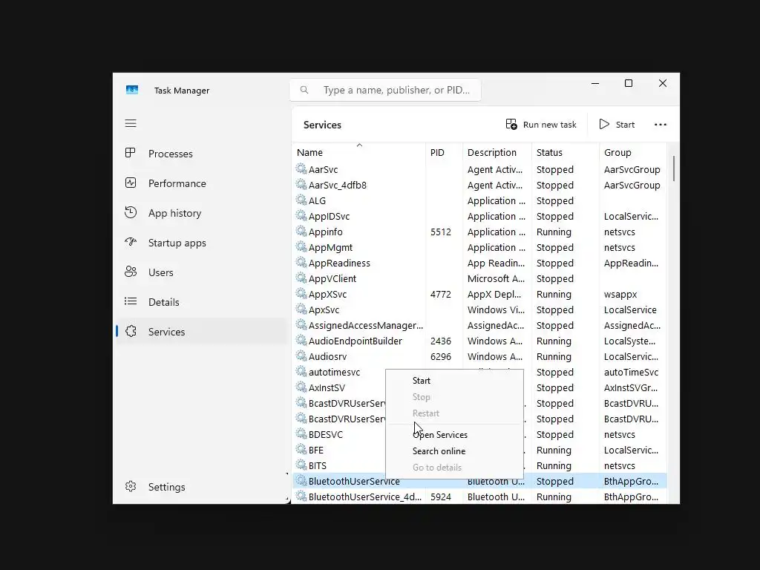The width and height of the screenshot is (760, 570).
Task: Open Task Manager Settings
Action: coord(201,487)
